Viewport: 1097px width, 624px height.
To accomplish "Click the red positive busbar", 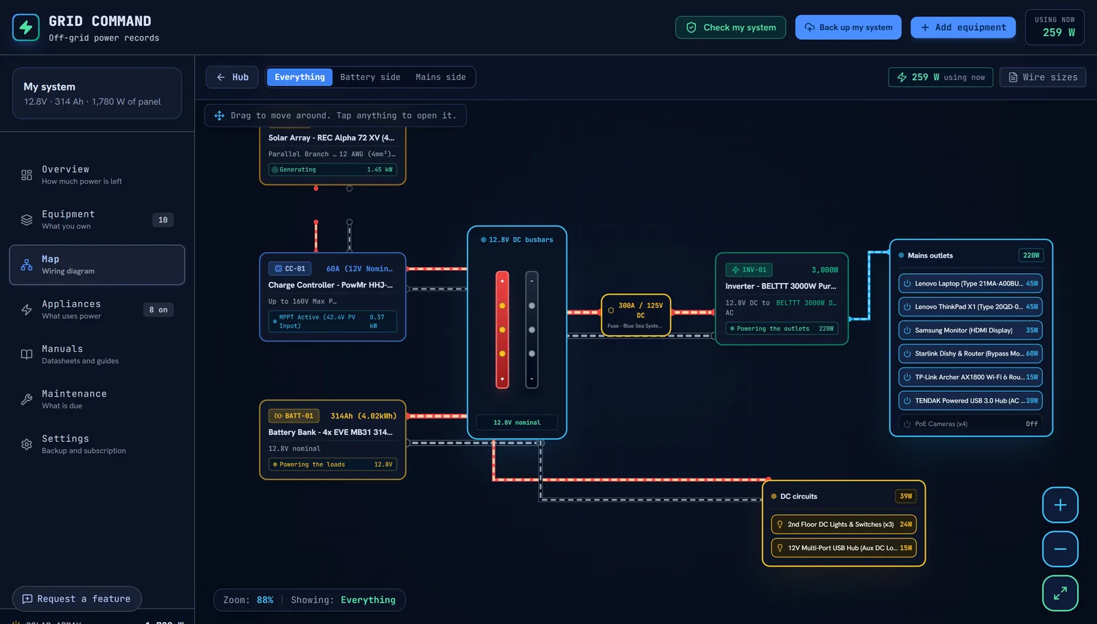I will [503, 329].
